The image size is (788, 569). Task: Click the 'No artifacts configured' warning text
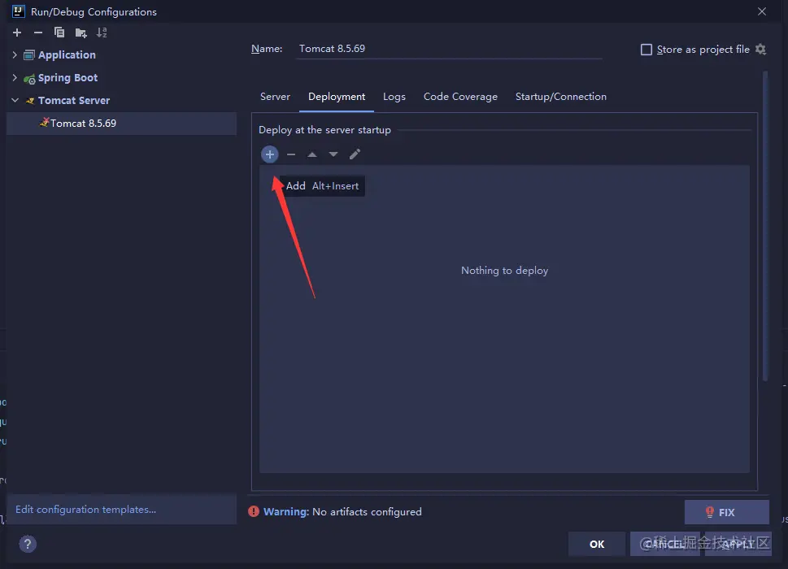[367, 512]
